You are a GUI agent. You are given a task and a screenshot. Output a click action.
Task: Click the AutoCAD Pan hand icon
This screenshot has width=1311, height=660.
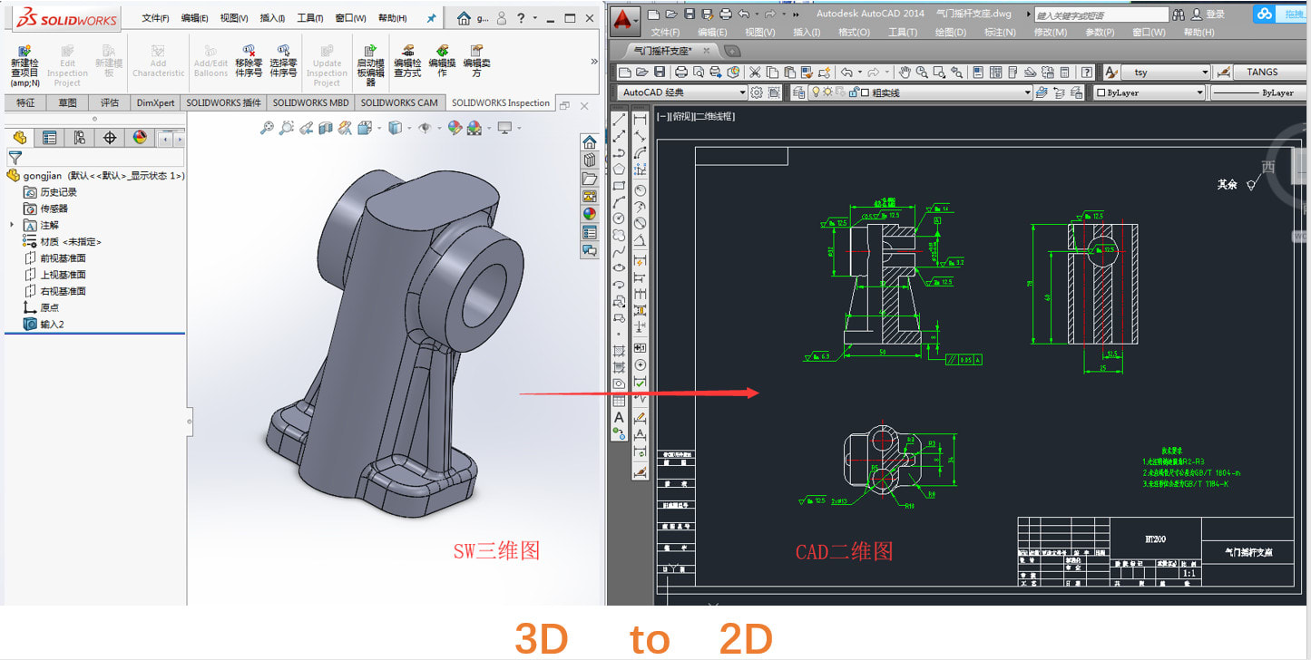[x=904, y=73]
